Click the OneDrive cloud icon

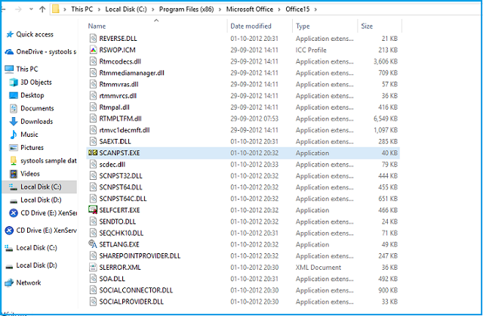point(9,51)
